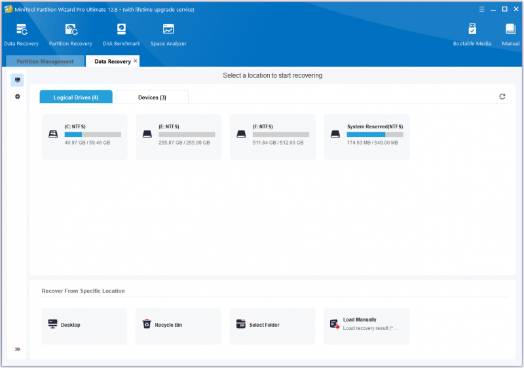
Task: Open the hamburger menu in title bar
Action: coord(481,9)
